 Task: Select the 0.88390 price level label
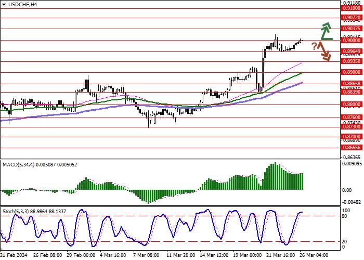tap(352, 92)
